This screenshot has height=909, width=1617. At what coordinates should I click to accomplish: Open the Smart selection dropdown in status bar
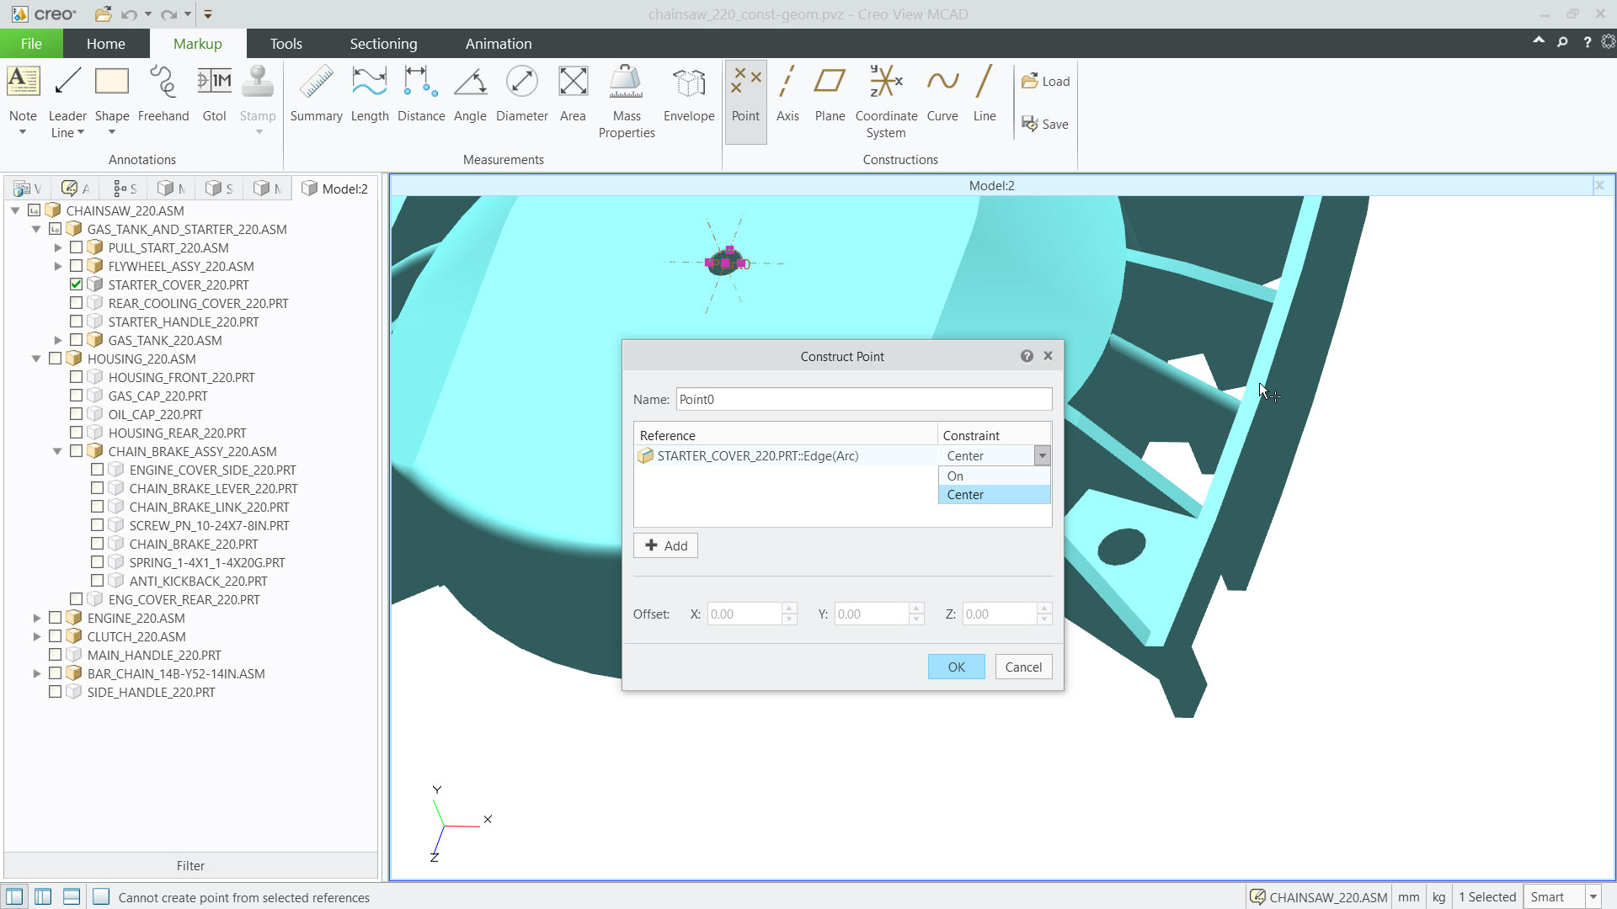click(x=1593, y=897)
